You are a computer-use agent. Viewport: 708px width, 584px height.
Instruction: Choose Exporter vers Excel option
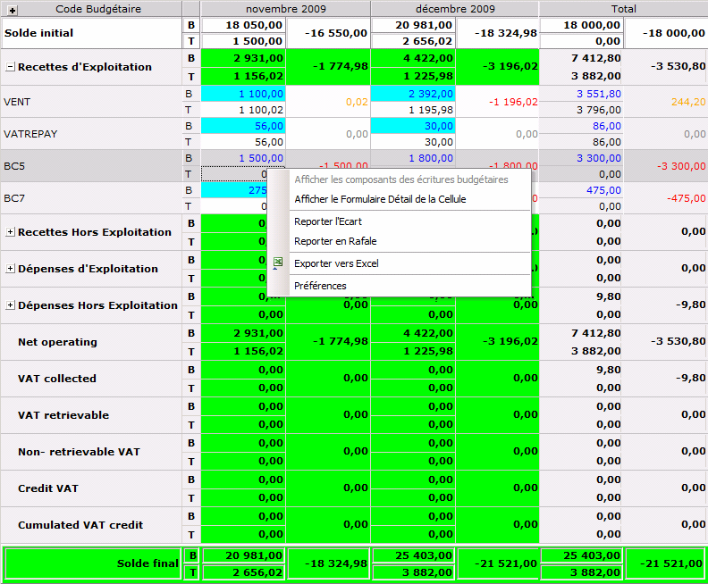pos(336,263)
